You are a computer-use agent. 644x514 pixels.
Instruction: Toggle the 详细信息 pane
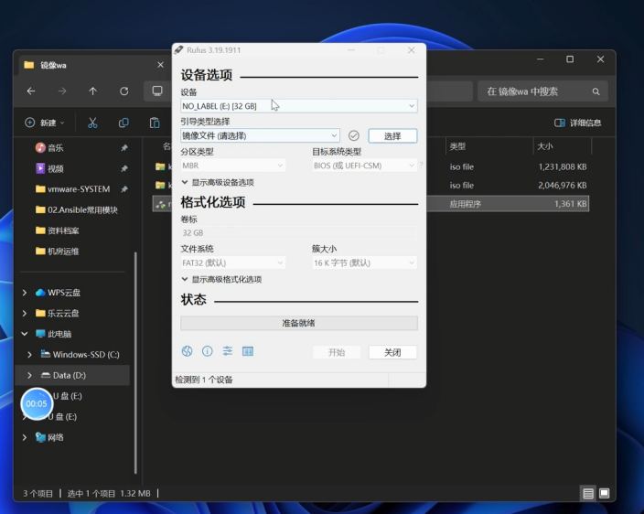[577, 123]
